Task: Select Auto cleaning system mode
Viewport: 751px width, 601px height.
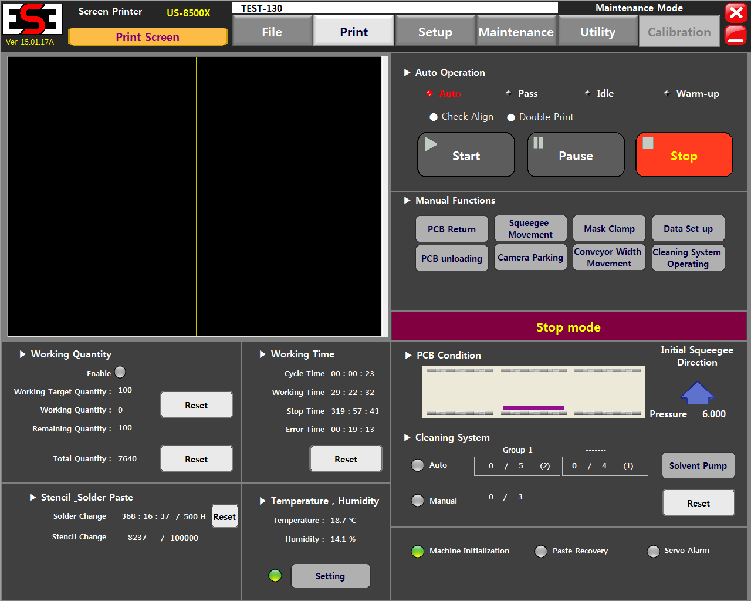Action: point(418,465)
